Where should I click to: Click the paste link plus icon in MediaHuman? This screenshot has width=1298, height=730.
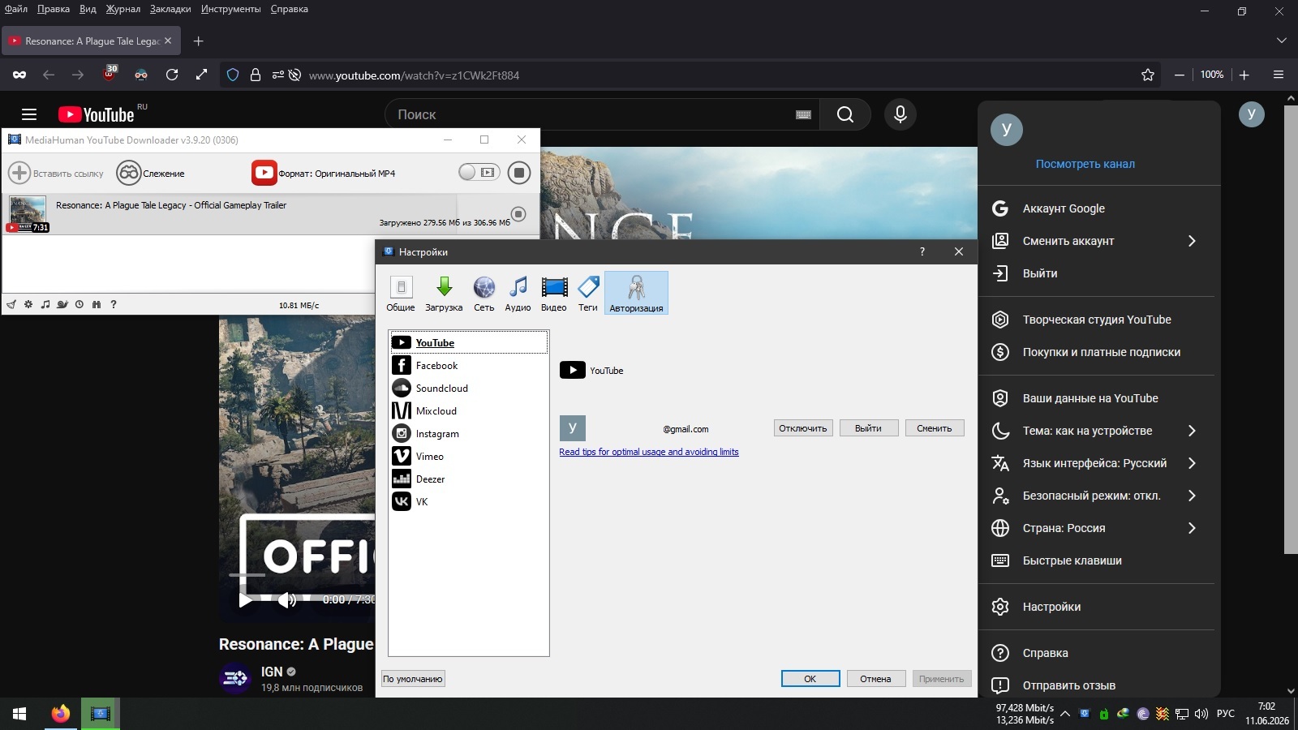[19, 173]
